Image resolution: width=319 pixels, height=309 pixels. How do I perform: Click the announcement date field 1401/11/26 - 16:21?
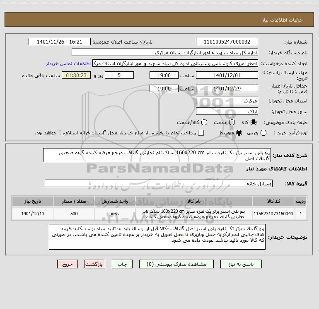click(59, 41)
